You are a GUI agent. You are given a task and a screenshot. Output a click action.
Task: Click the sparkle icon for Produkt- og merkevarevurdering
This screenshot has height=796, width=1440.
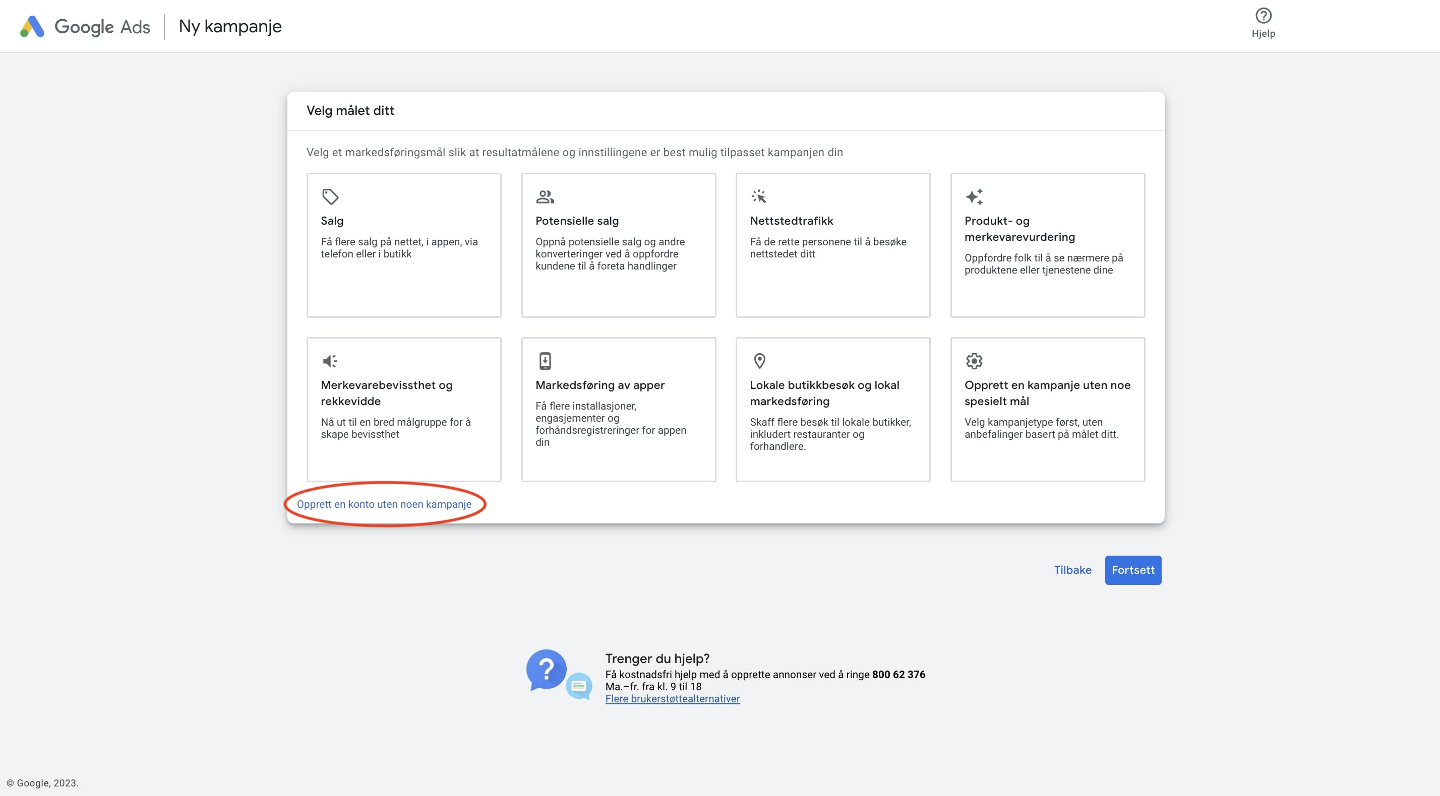974,196
